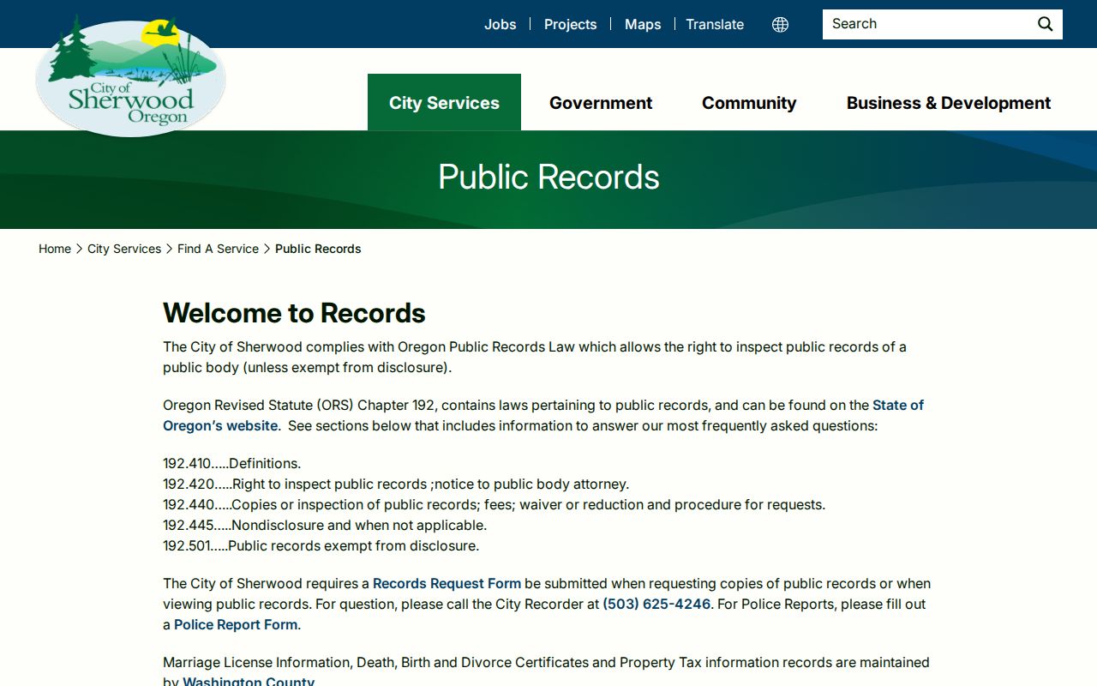Viewport: 1097px width, 686px height.
Task: Click the magnifying glass search icon
Action: 1046,24
